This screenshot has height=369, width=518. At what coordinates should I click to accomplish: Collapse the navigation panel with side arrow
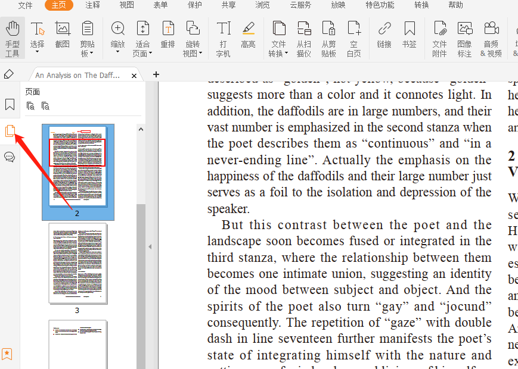[150, 246]
